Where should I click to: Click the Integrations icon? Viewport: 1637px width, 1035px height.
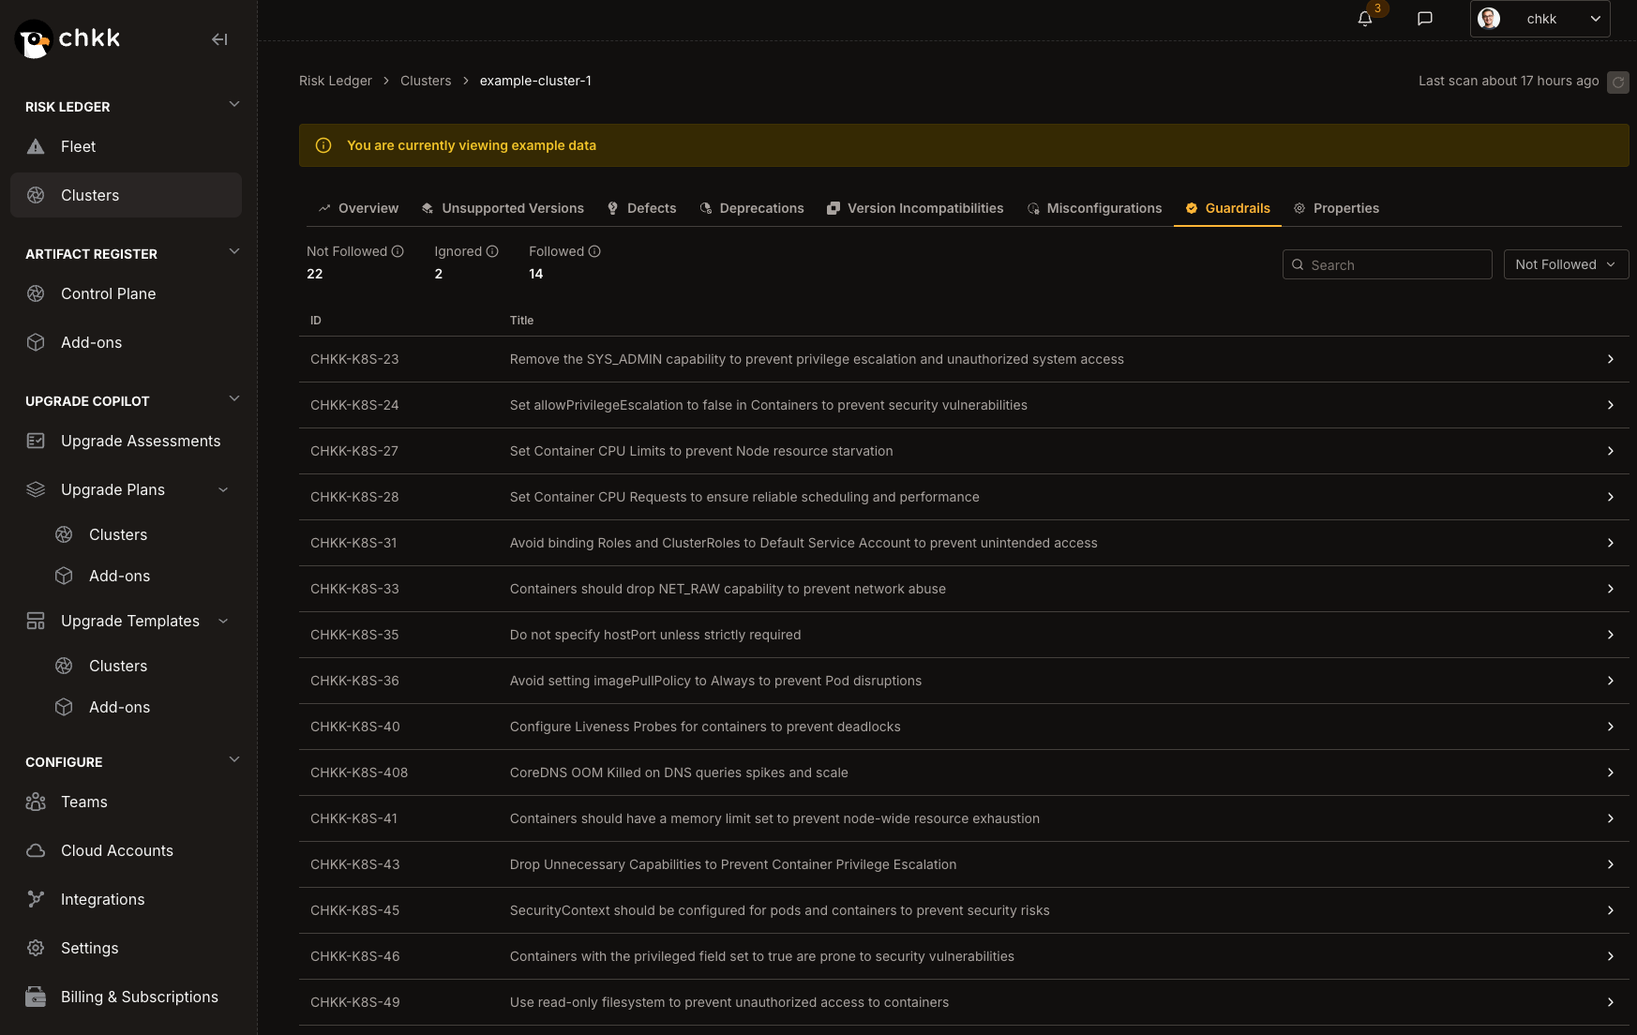[36, 899]
